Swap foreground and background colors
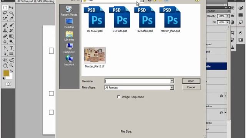 coord(12,71)
